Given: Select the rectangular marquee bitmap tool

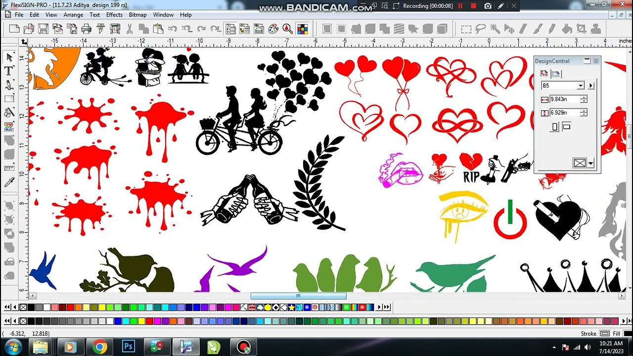Looking at the screenshot, I should click(466, 29).
